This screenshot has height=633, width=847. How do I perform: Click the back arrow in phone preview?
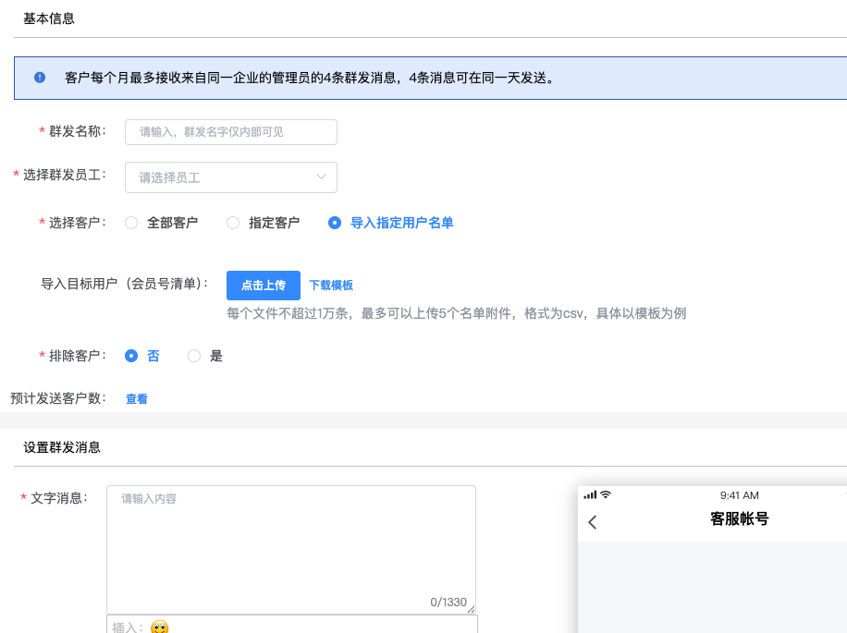pyautogui.click(x=593, y=522)
